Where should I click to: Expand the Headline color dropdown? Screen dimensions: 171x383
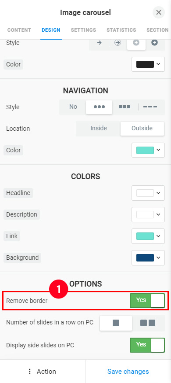pyautogui.click(x=148, y=193)
